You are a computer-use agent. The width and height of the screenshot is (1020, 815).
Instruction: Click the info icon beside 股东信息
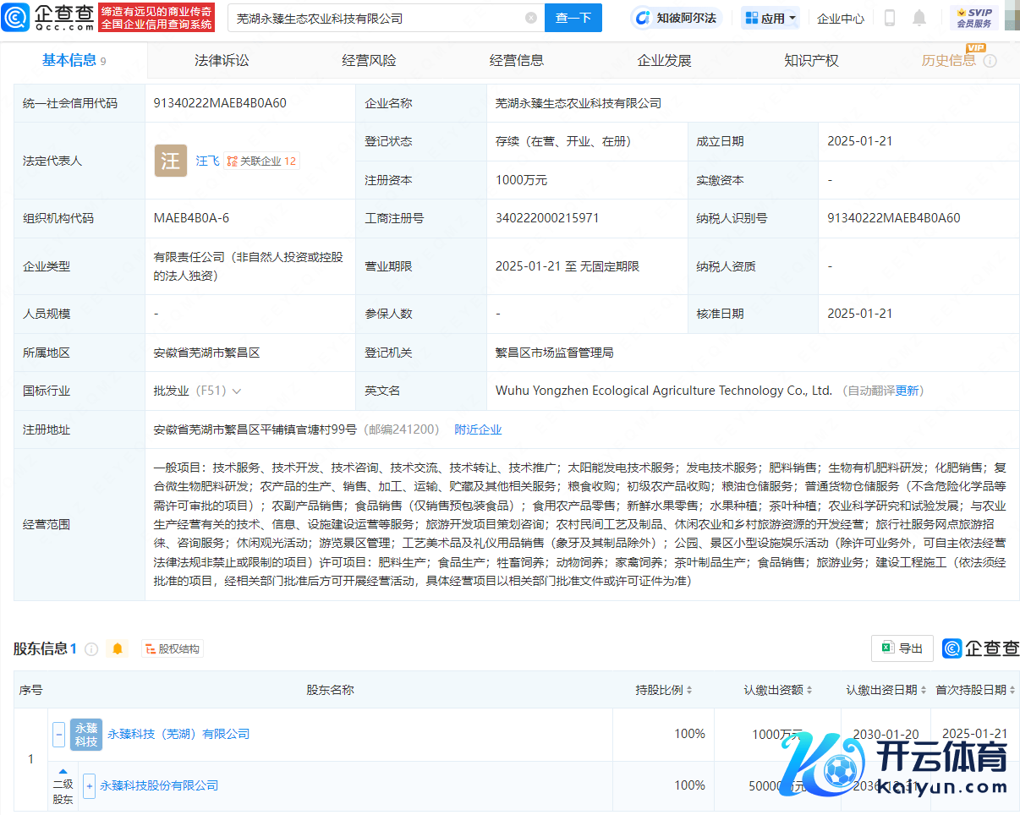(x=91, y=649)
